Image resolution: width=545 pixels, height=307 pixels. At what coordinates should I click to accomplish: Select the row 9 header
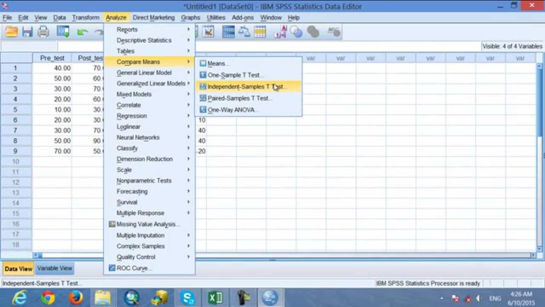pos(16,151)
